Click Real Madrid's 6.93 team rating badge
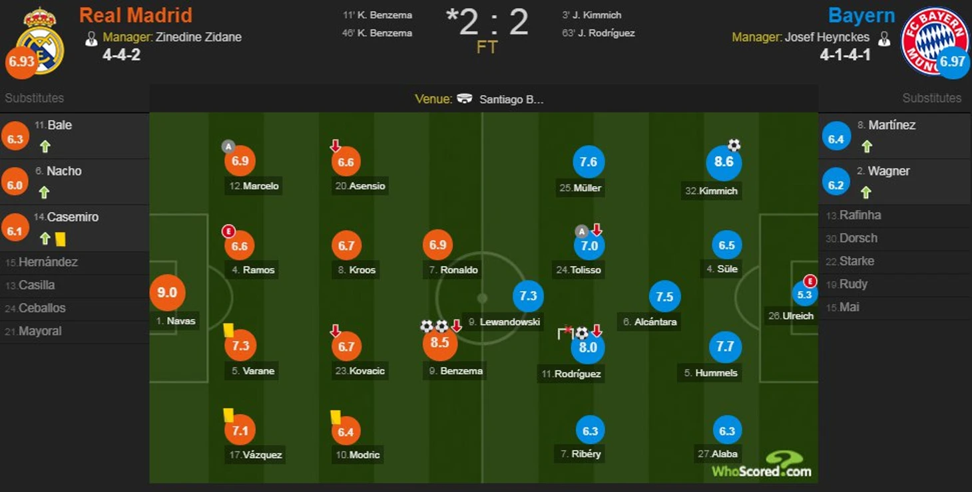The width and height of the screenshot is (972, 492). [x=21, y=62]
